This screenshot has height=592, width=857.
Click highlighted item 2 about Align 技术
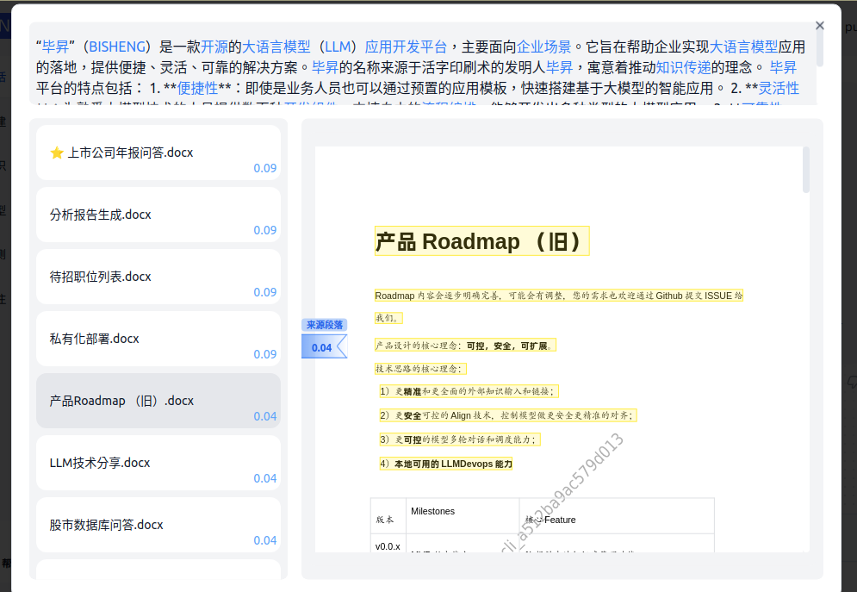click(x=508, y=415)
